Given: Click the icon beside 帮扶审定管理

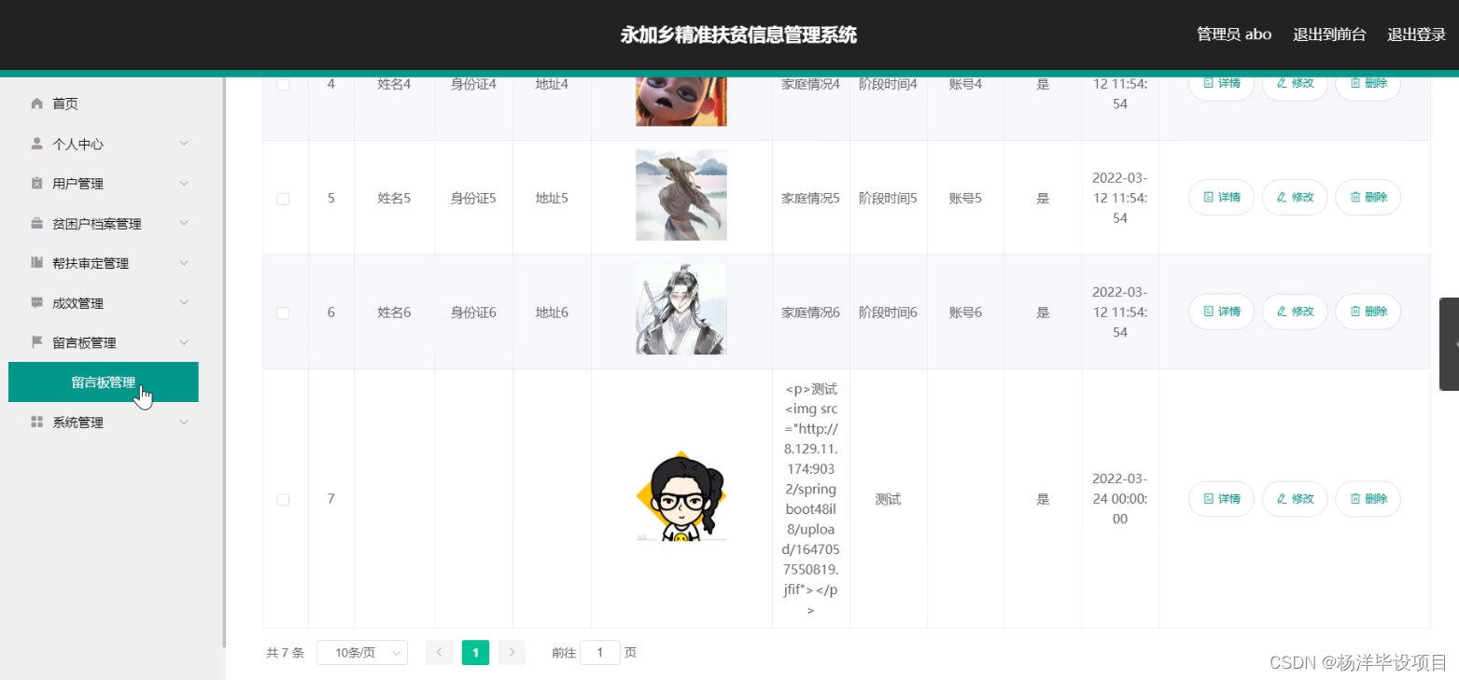Looking at the screenshot, I should [37, 263].
